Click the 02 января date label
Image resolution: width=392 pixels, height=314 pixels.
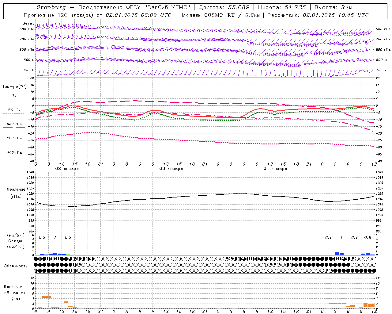pos(67,169)
